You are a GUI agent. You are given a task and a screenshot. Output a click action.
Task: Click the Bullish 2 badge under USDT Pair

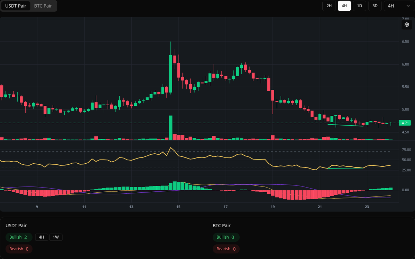tap(19, 237)
